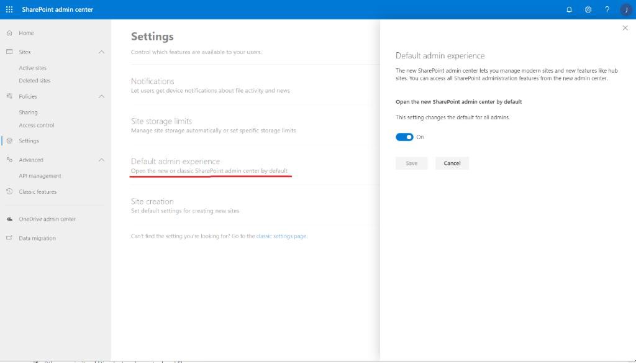
Task: Click 'This setting changes the default' text
Action: click(x=453, y=117)
